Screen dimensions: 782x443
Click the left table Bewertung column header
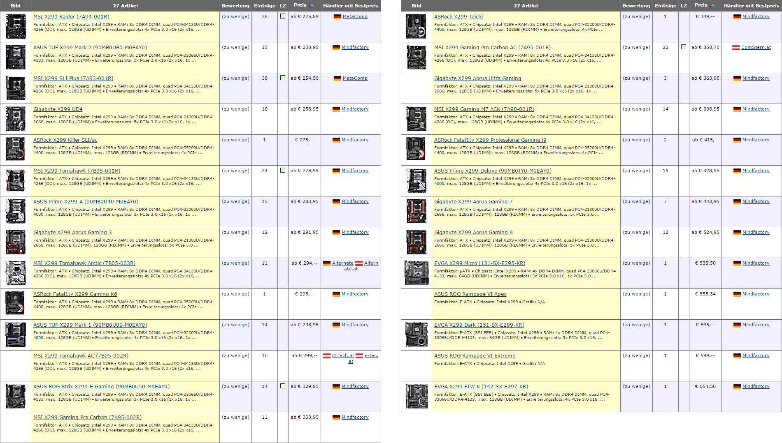pyautogui.click(x=235, y=6)
